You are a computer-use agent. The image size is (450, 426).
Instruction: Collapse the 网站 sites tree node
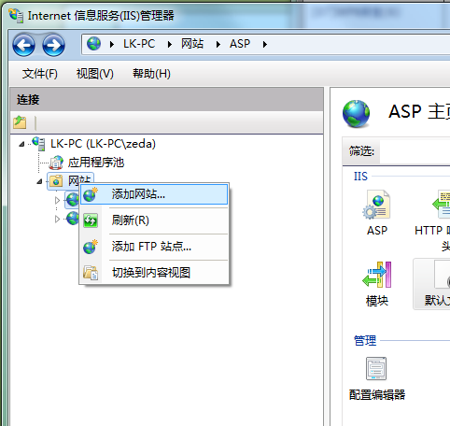[39, 181]
